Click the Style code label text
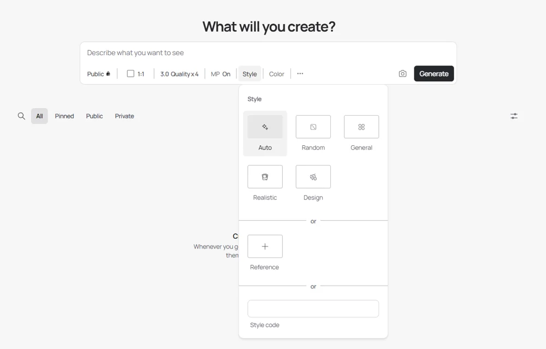546x349 pixels. pyautogui.click(x=265, y=325)
